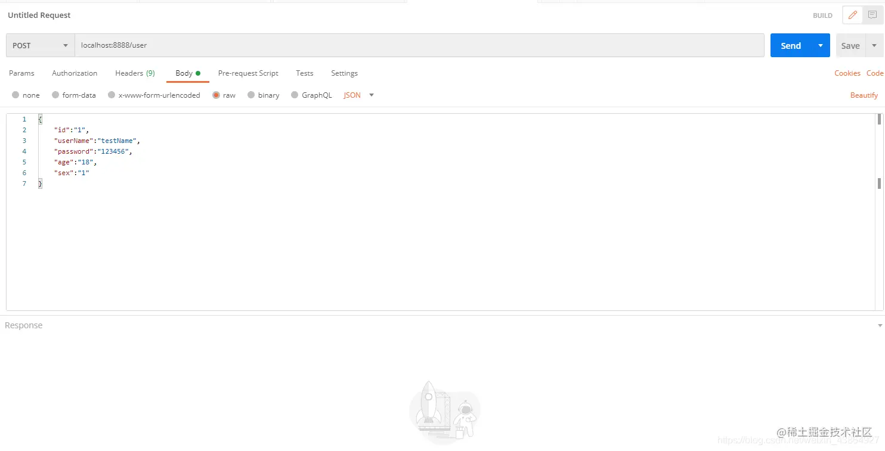The image size is (885, 451).
Task: Open the request Settings tab
Action: [x=344, y=73]
